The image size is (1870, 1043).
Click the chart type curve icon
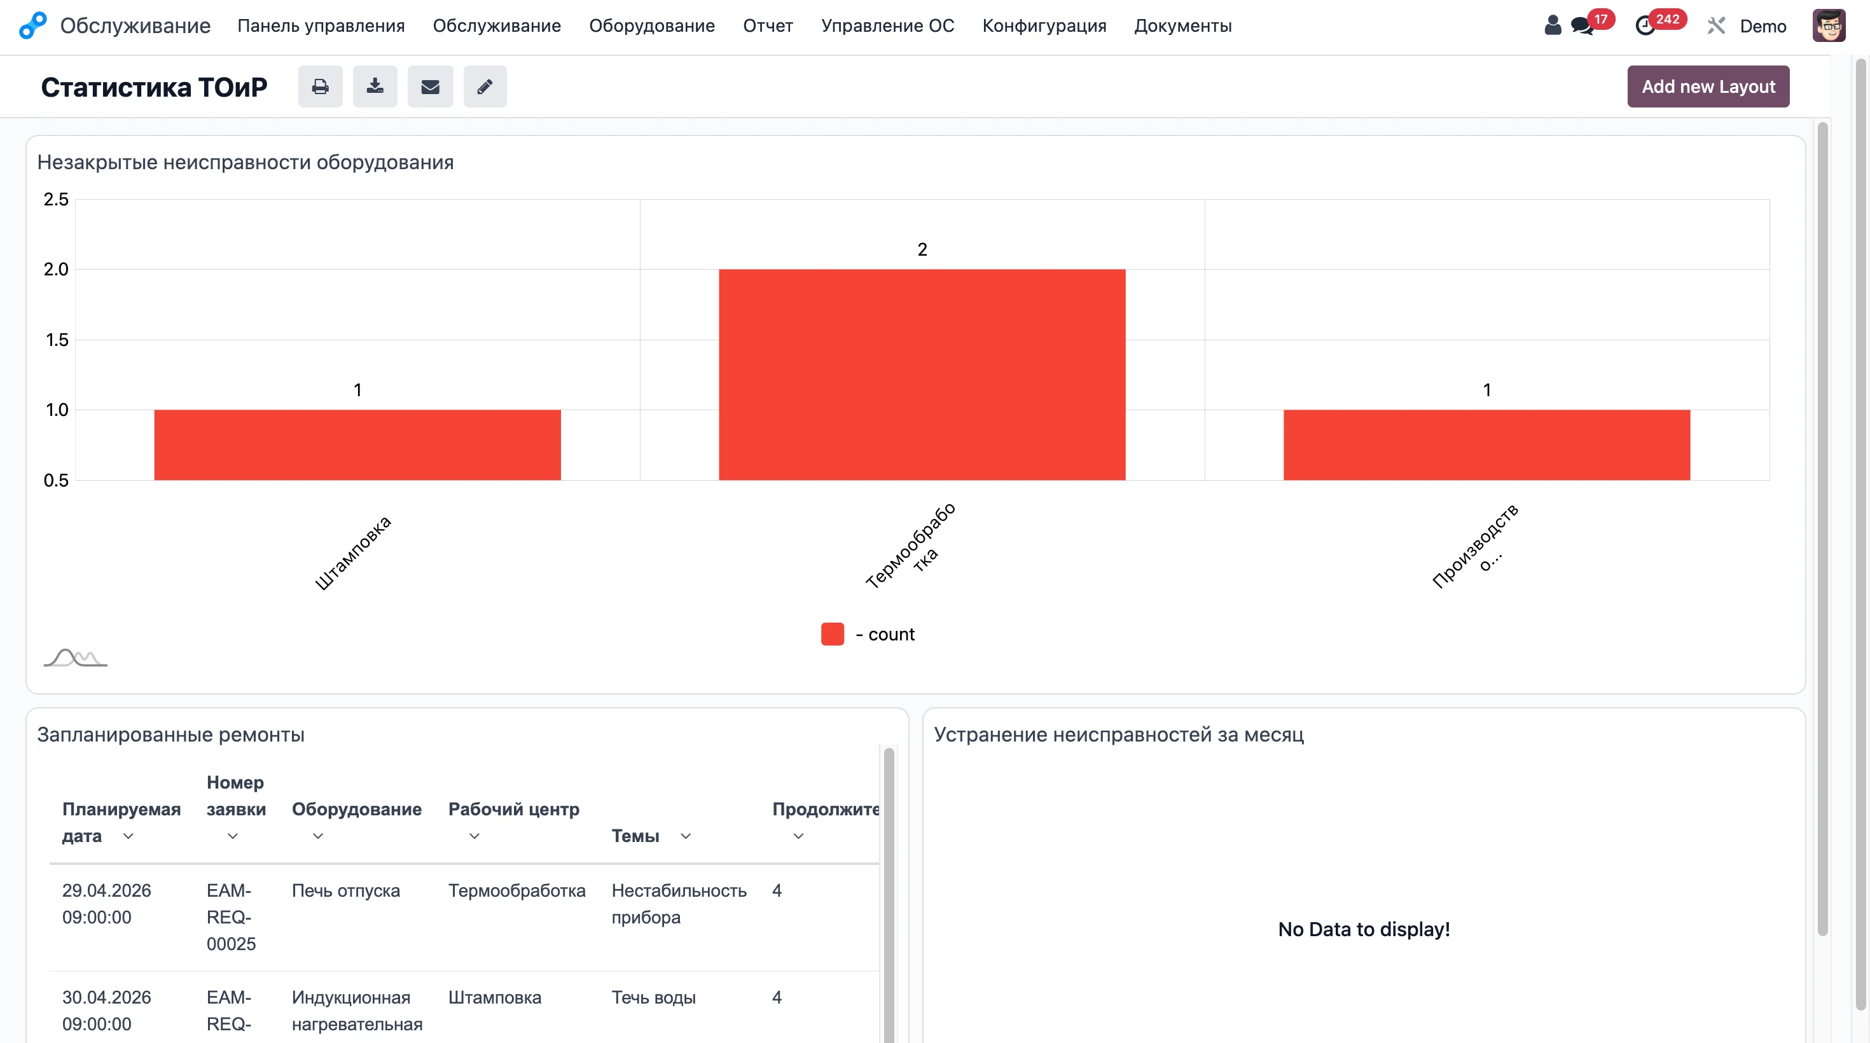(x=76, y=658)
